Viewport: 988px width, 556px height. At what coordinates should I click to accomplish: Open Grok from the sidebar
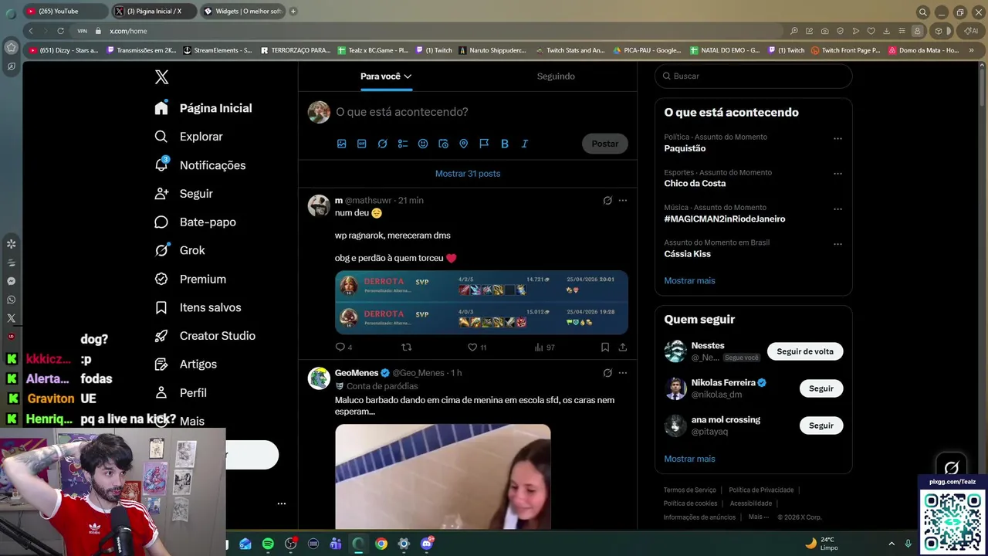[180, 250]
